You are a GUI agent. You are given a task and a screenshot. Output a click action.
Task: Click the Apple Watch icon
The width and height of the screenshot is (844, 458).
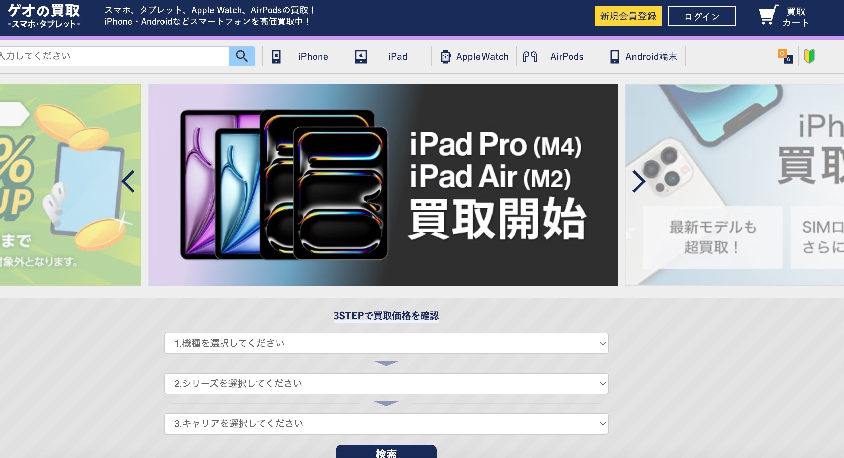(x=446, y=57)
